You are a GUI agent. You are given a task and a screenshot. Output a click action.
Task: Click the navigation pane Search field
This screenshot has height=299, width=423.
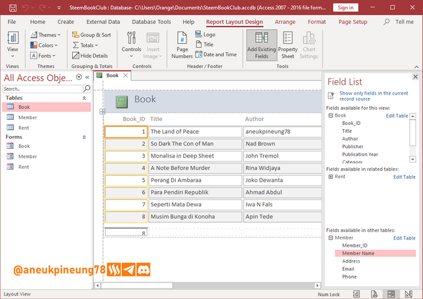coord(42,89)
